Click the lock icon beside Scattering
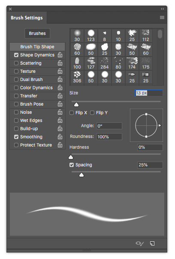 pos(60,63)
